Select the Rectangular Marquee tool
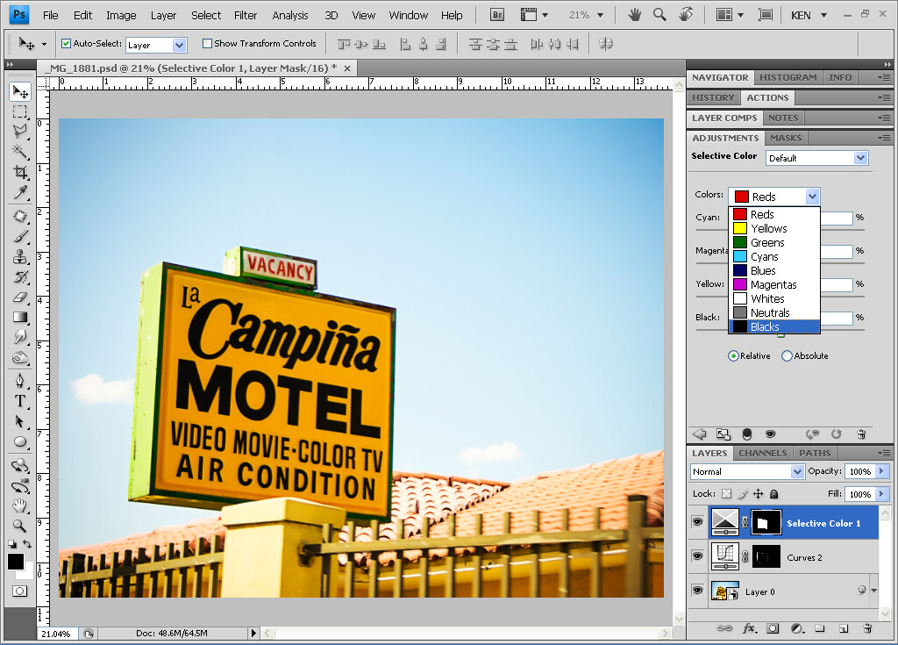898x645 pixels. pos(20,111)
